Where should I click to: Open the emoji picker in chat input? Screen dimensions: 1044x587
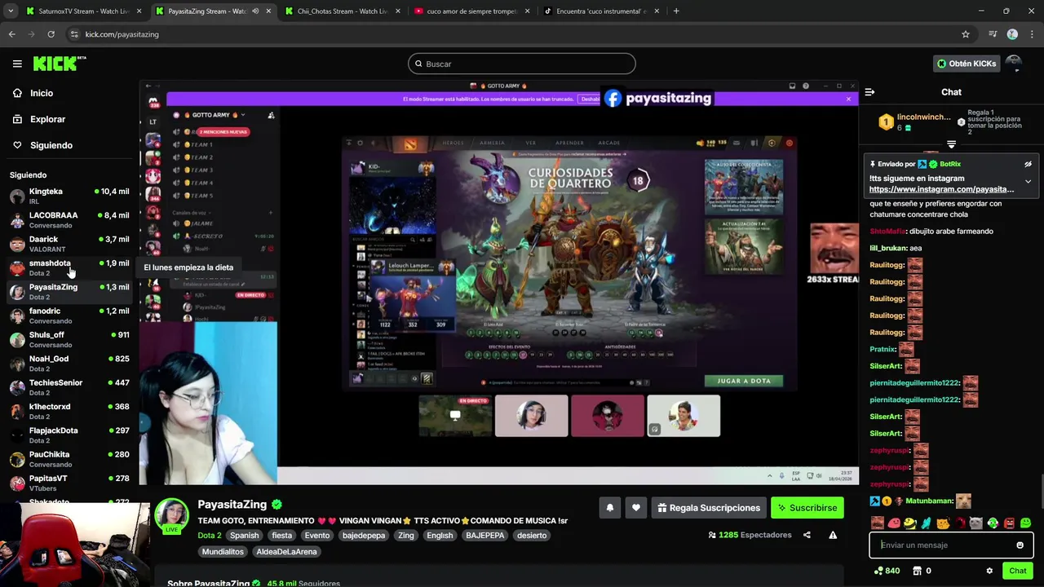coord(1020,545)
